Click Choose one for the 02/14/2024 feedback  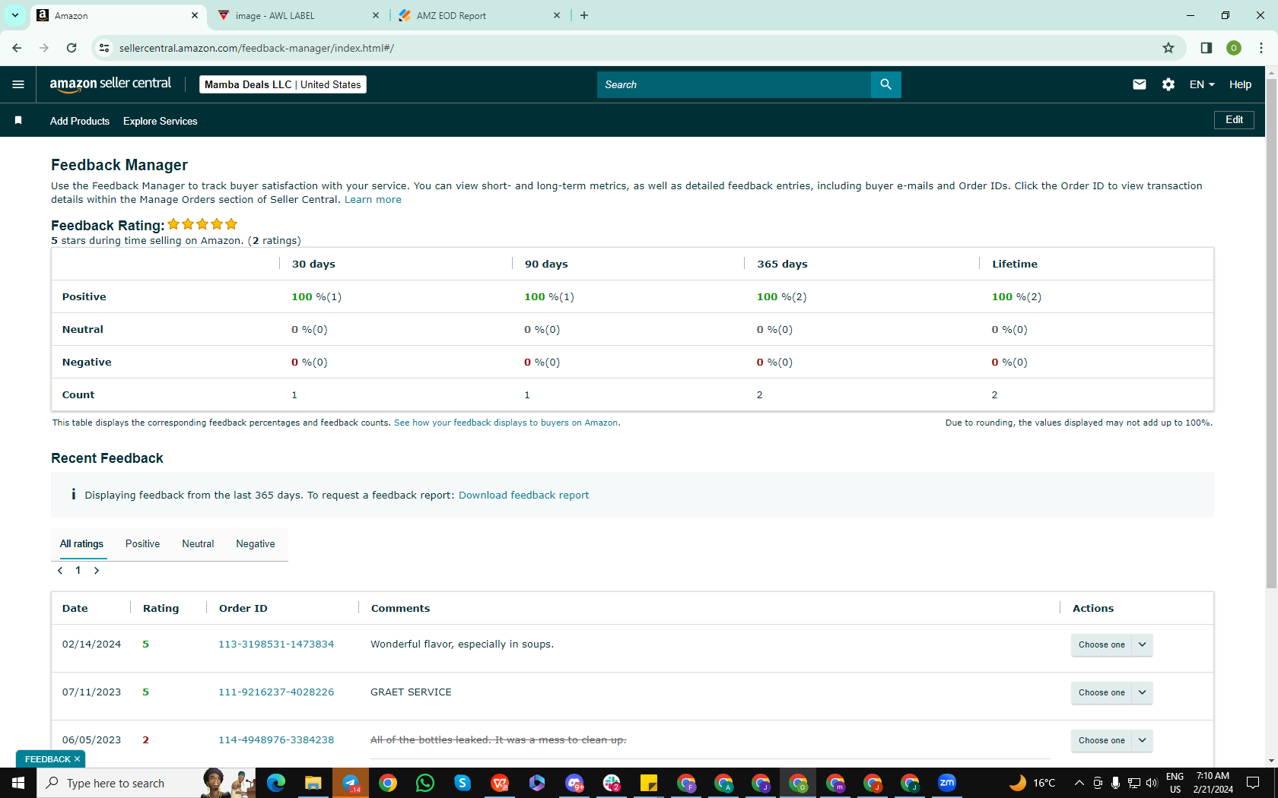pos(1102,644)
